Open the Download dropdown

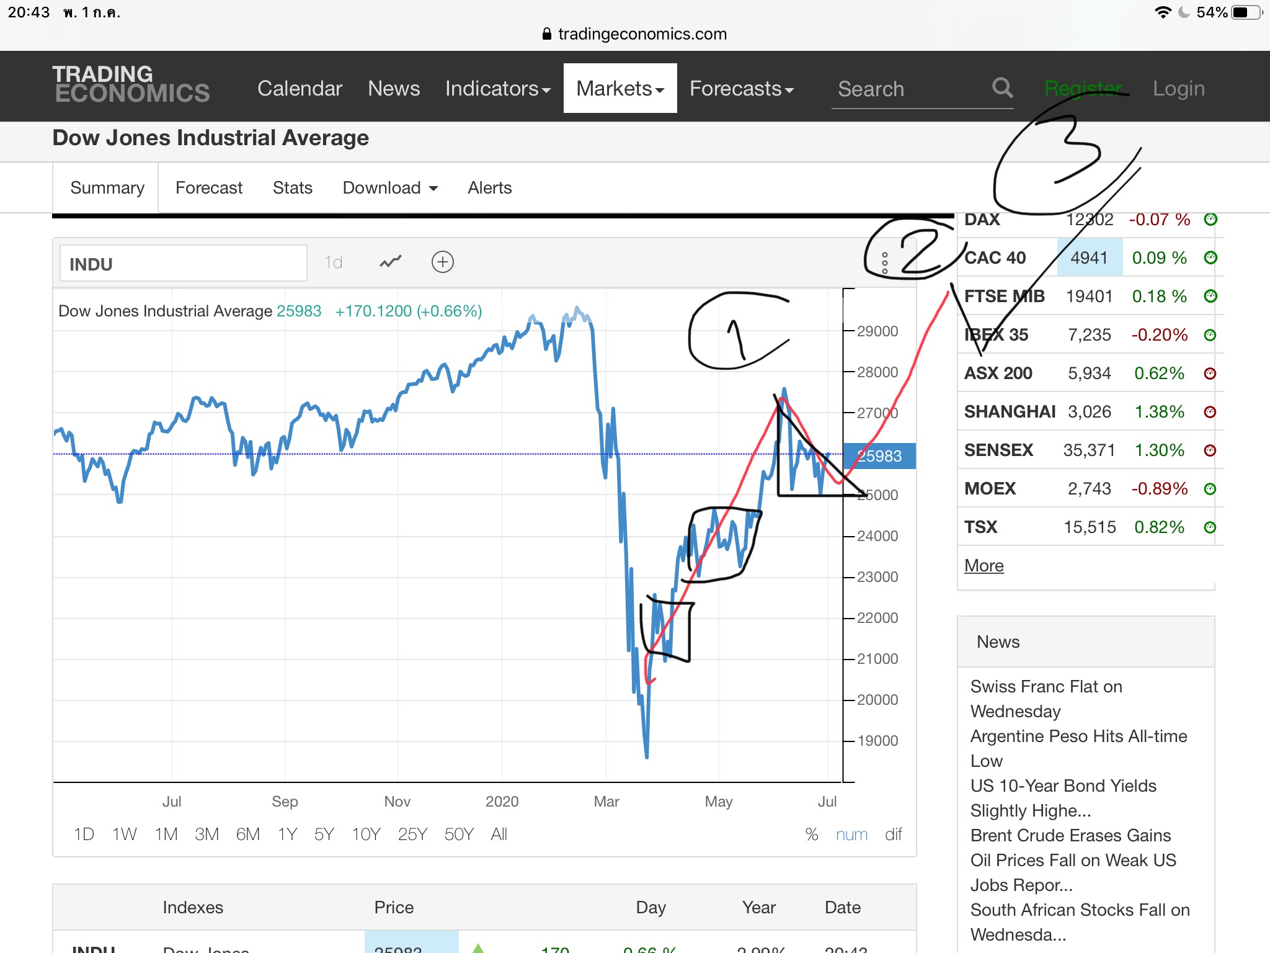pyautogui.click(x=391, y=187)
